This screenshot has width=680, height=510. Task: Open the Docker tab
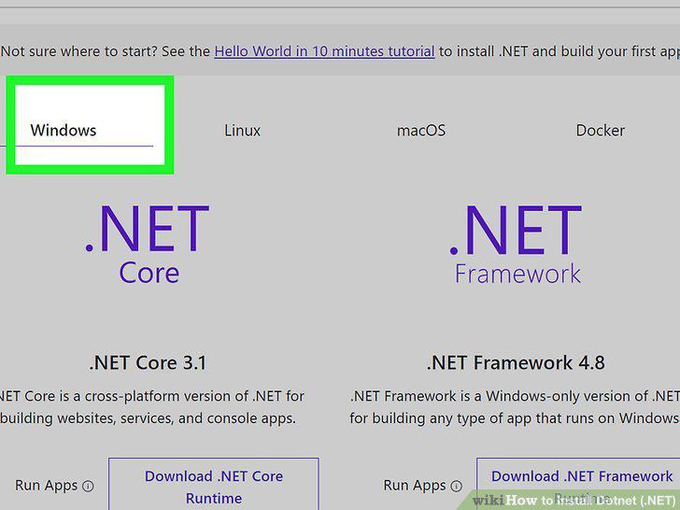pyautogui.click(x=601, y=130)
